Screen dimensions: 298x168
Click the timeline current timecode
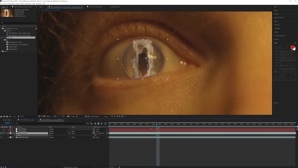pos(7,123)
